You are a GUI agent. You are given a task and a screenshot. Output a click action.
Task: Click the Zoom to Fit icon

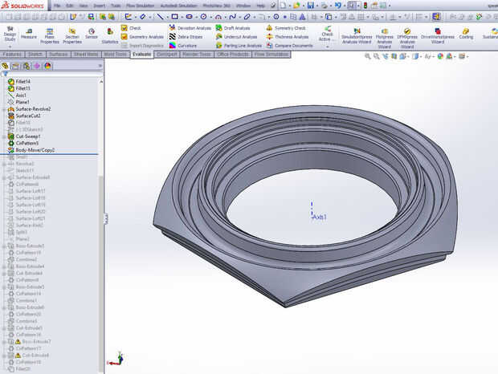tap(367, 56)
